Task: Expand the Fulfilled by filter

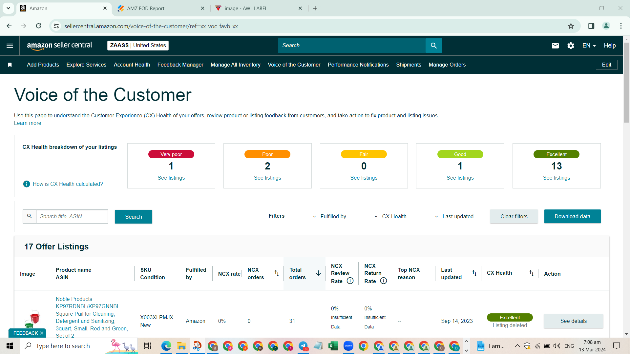Action: [x=329, y=216]
